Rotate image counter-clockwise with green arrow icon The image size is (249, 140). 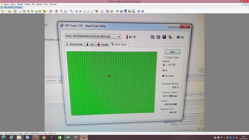pos(28,11)
